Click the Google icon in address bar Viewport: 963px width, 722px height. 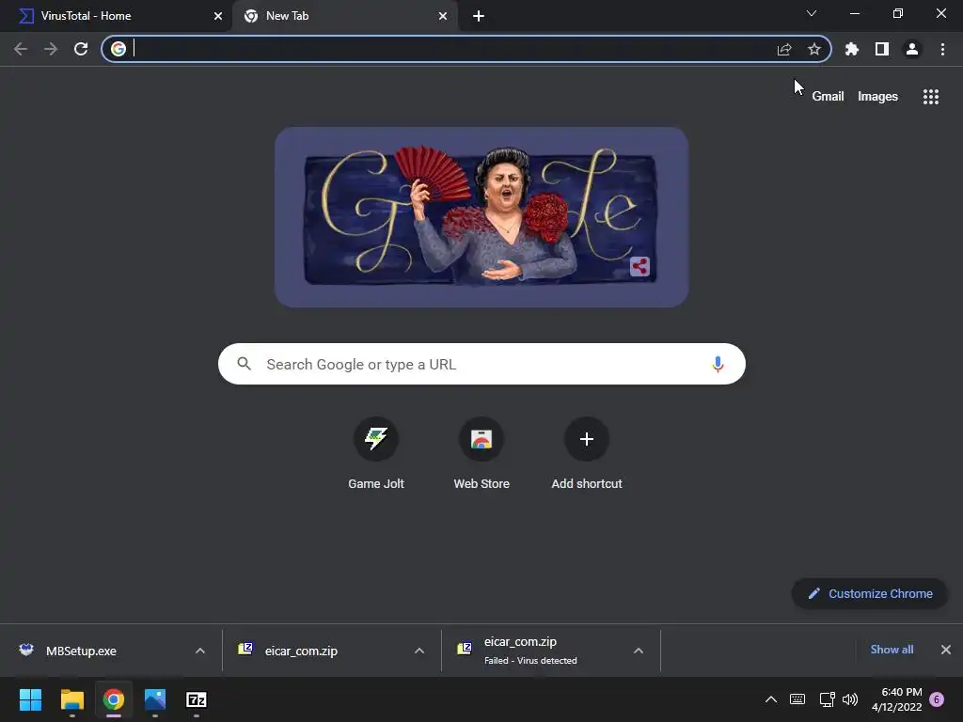[x=118, y=49]
